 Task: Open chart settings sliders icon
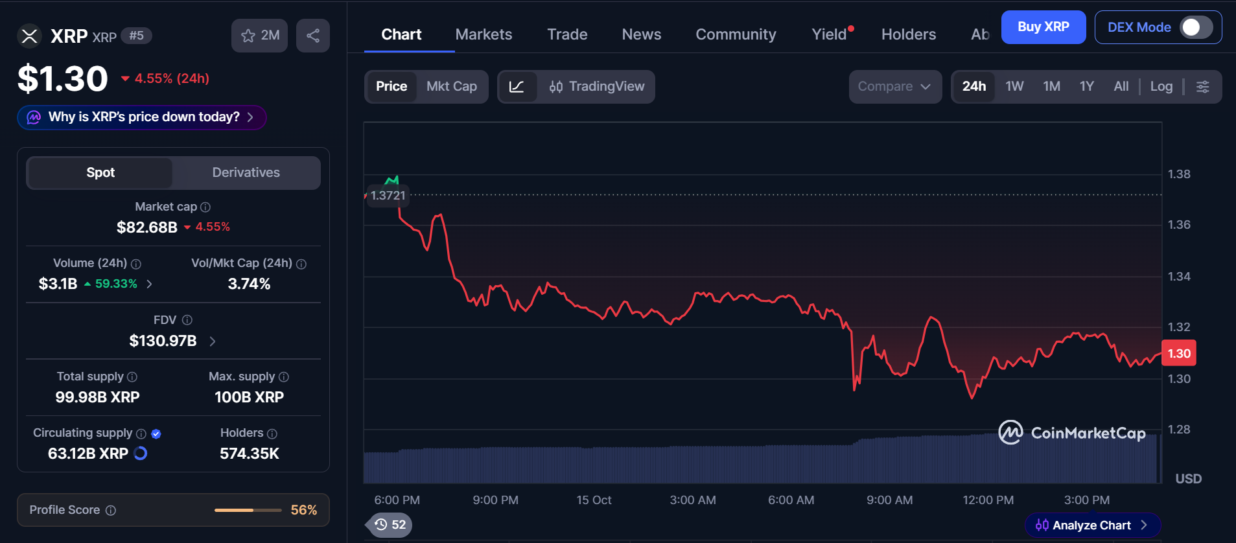[1203, 87]
